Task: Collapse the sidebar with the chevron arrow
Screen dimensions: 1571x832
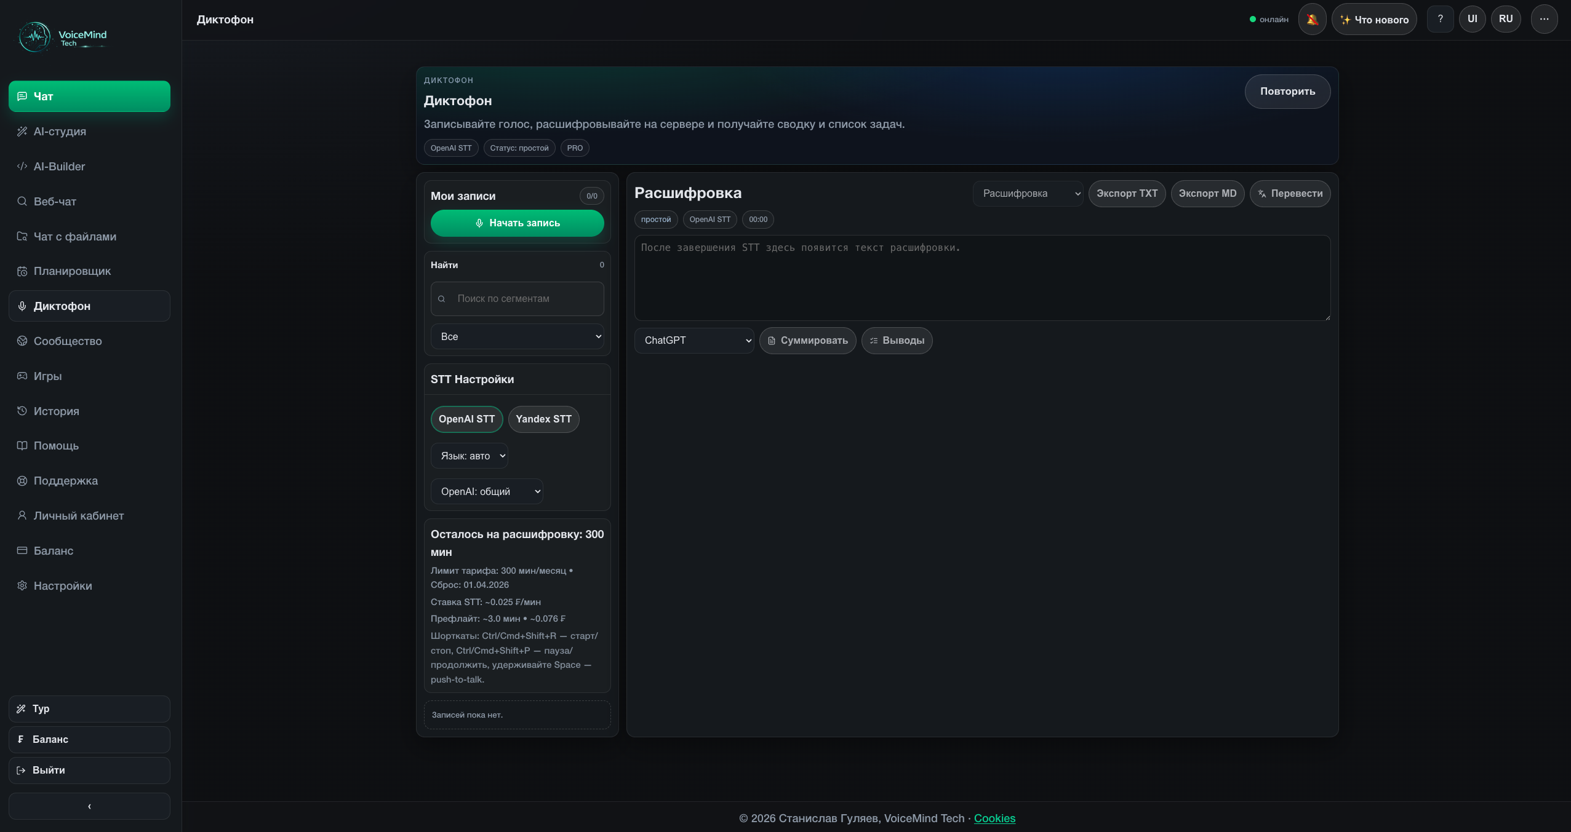Action: tap(89, 806)
